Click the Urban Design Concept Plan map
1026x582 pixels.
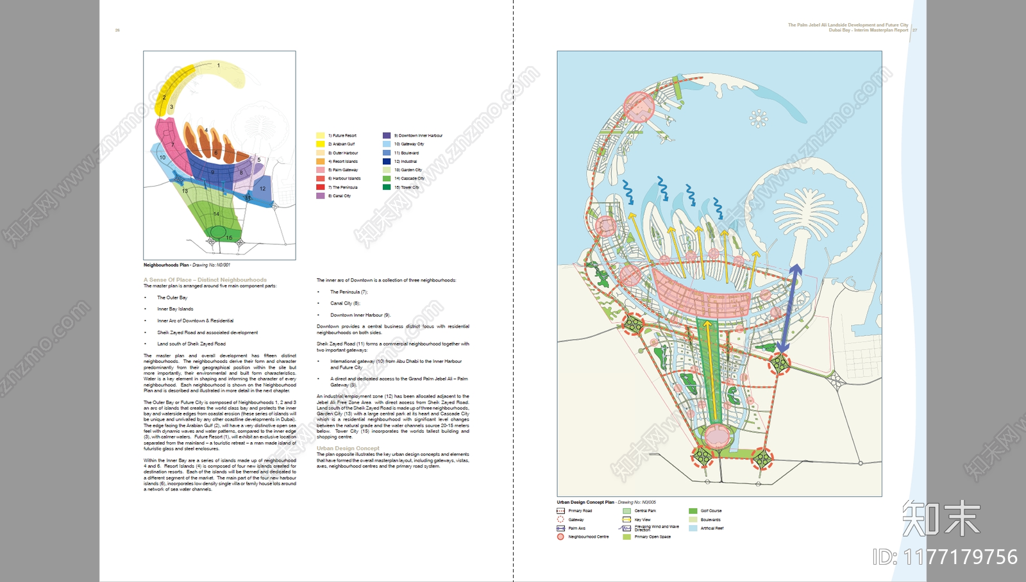(x=719, y=274)
